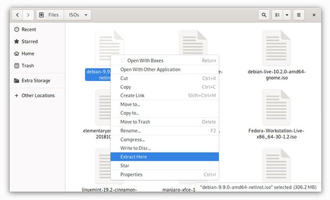Open Properties from context menu
This screenshot has height=200, width=330.
click(164, 174)
